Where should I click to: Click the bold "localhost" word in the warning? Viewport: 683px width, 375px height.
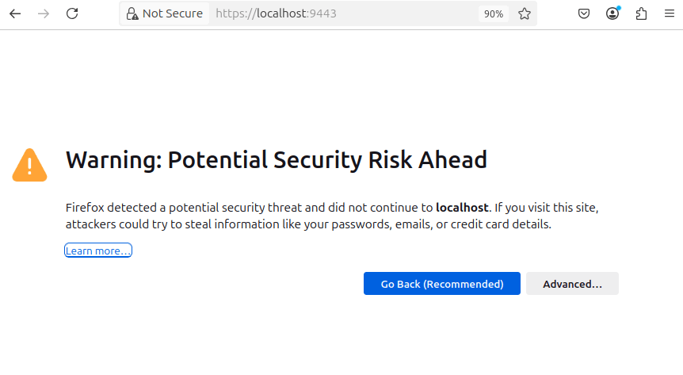coord(462,208)
